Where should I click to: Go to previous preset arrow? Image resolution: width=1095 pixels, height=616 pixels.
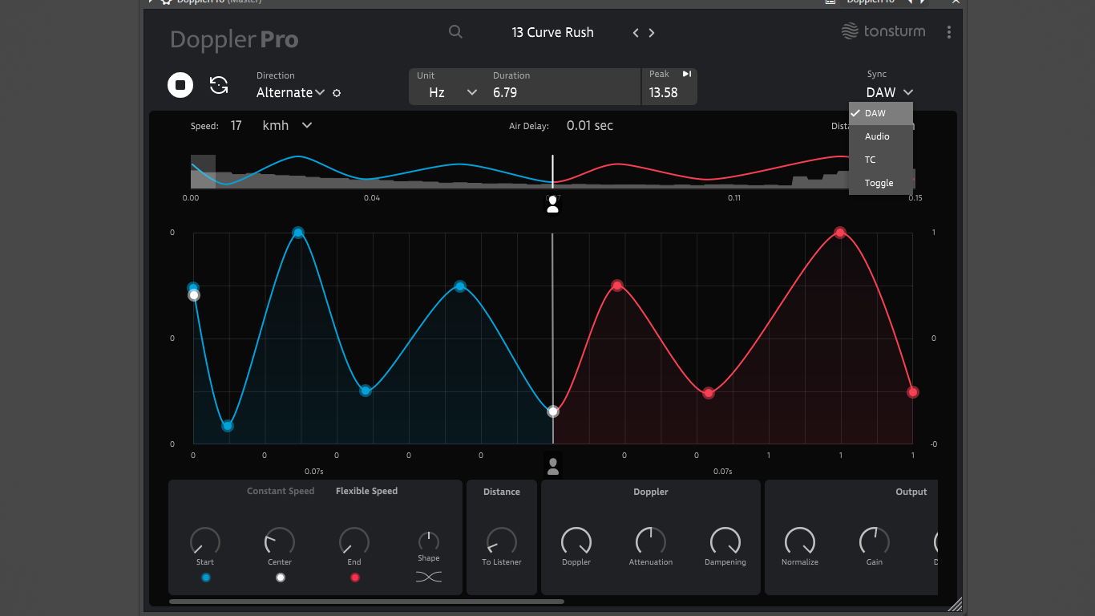click(x=636, y=33)
